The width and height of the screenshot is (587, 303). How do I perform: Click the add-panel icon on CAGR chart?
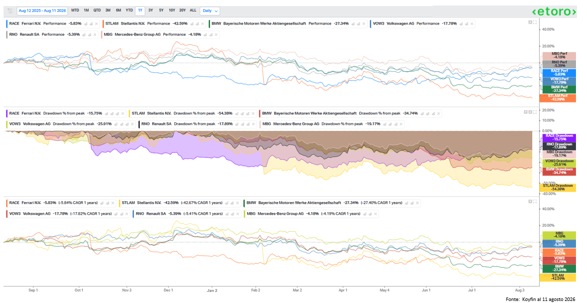tap(530, 202)
